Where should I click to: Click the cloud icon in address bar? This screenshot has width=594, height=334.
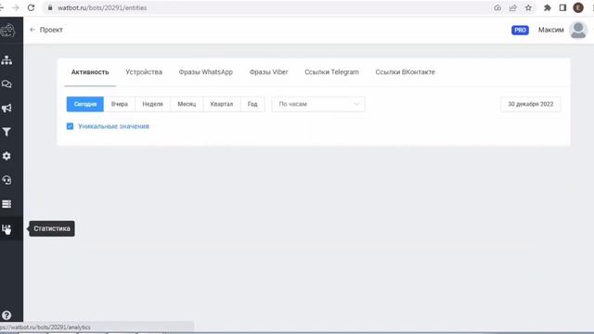pos(497,7)
